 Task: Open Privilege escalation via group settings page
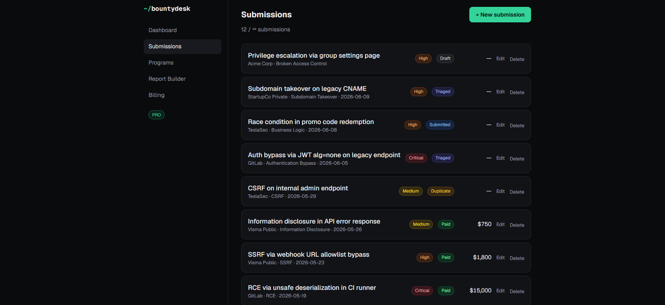pos(314,56)
